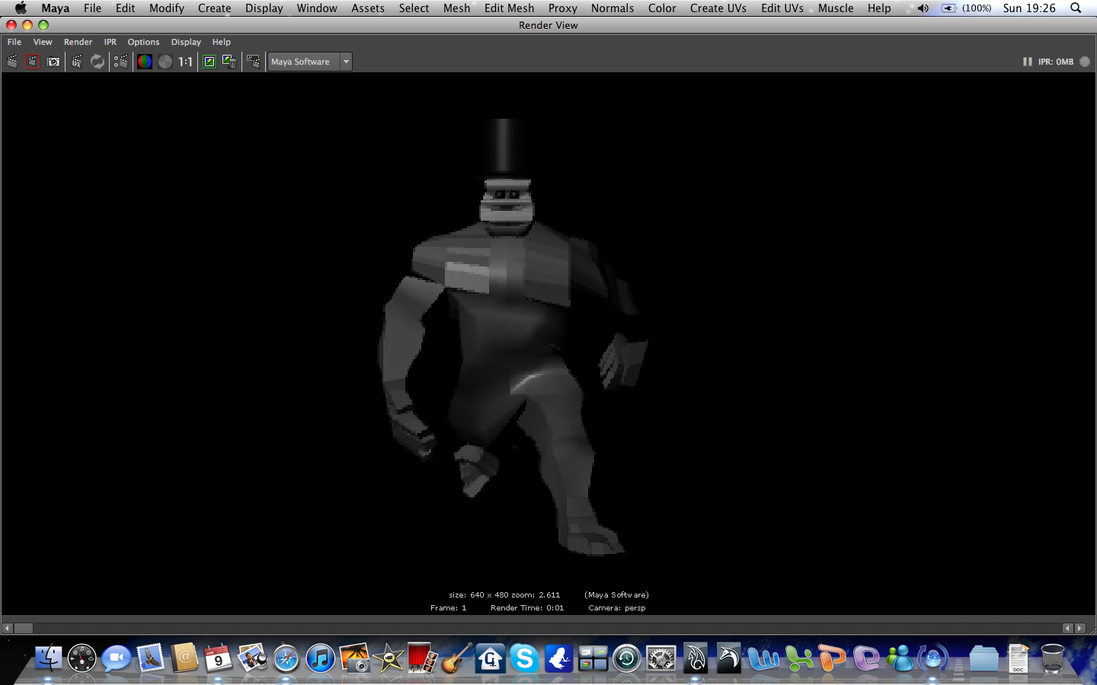Click the Keep image icon
Screen dimensions: 1097x685
point(209,62)
